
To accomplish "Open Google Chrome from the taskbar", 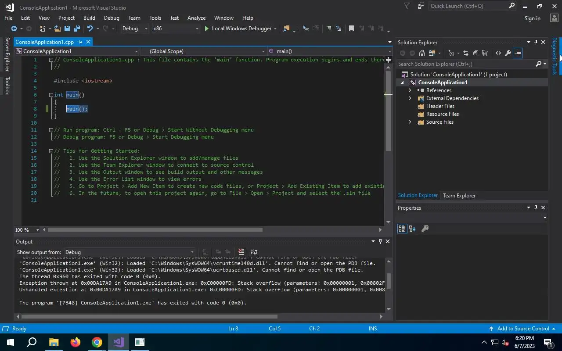I will tap(97, 342).
